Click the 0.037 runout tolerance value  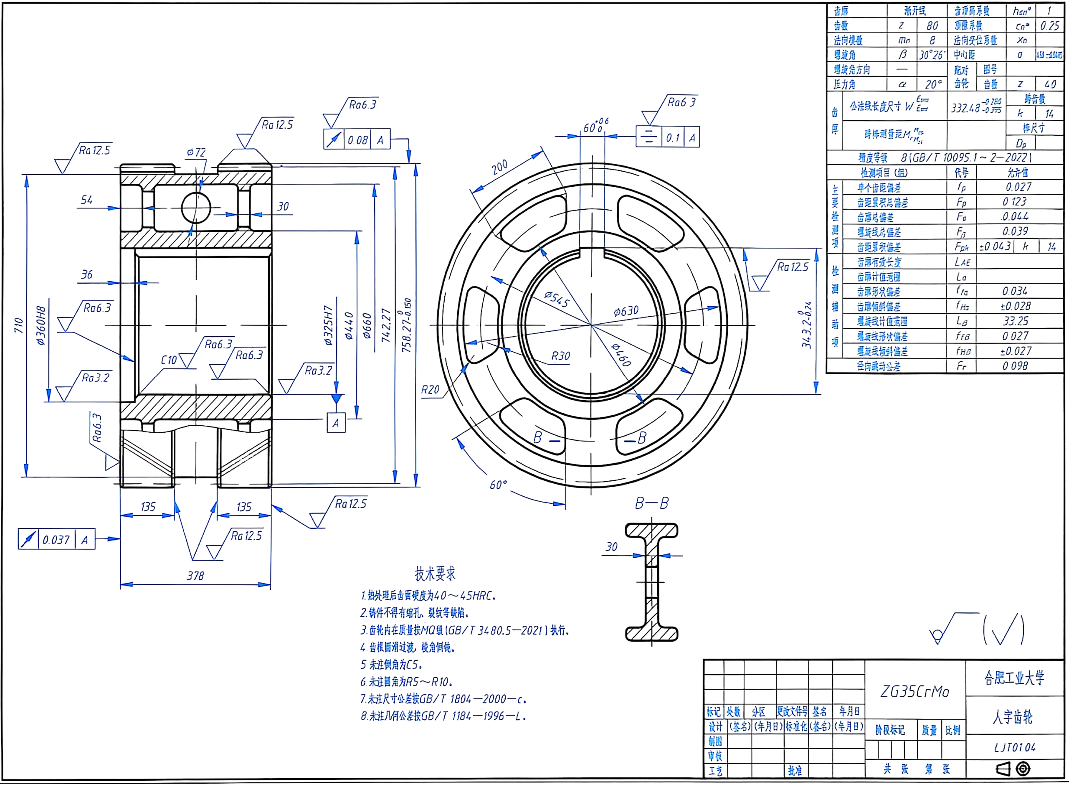click(x=56, y=540)
